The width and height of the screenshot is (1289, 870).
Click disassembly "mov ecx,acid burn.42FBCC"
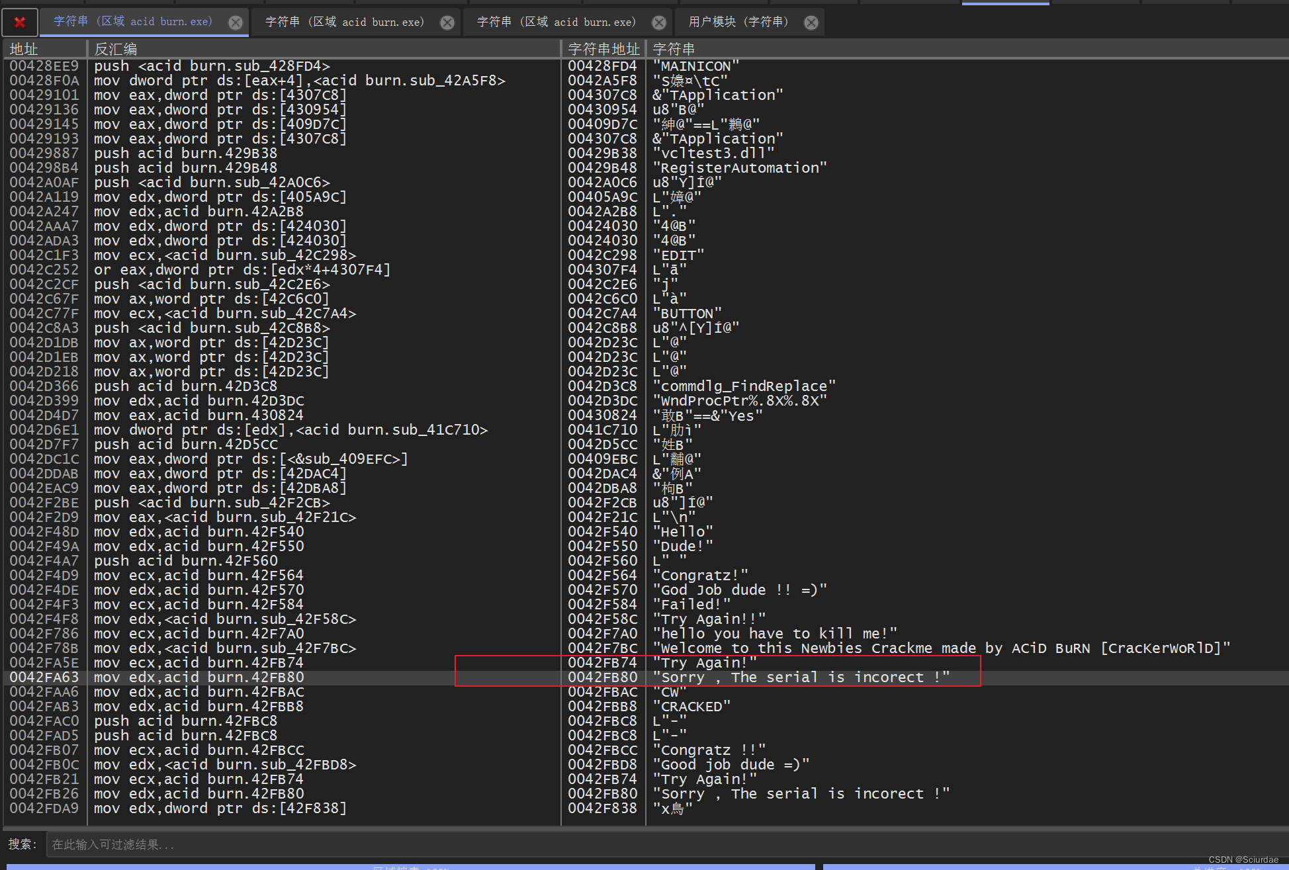point(199,750)
